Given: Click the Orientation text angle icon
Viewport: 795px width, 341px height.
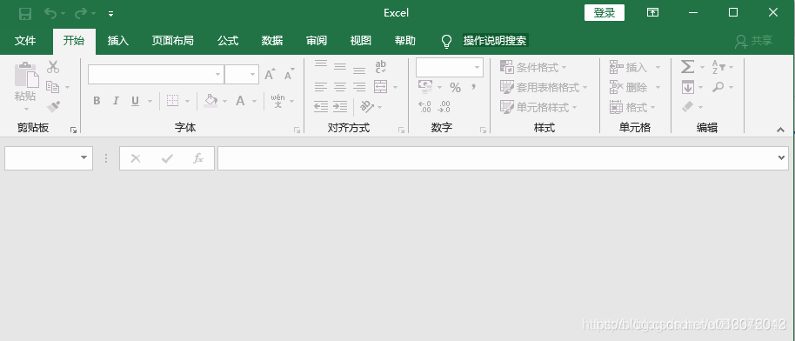Looking at the screenshot, I should tap(366, 106).
